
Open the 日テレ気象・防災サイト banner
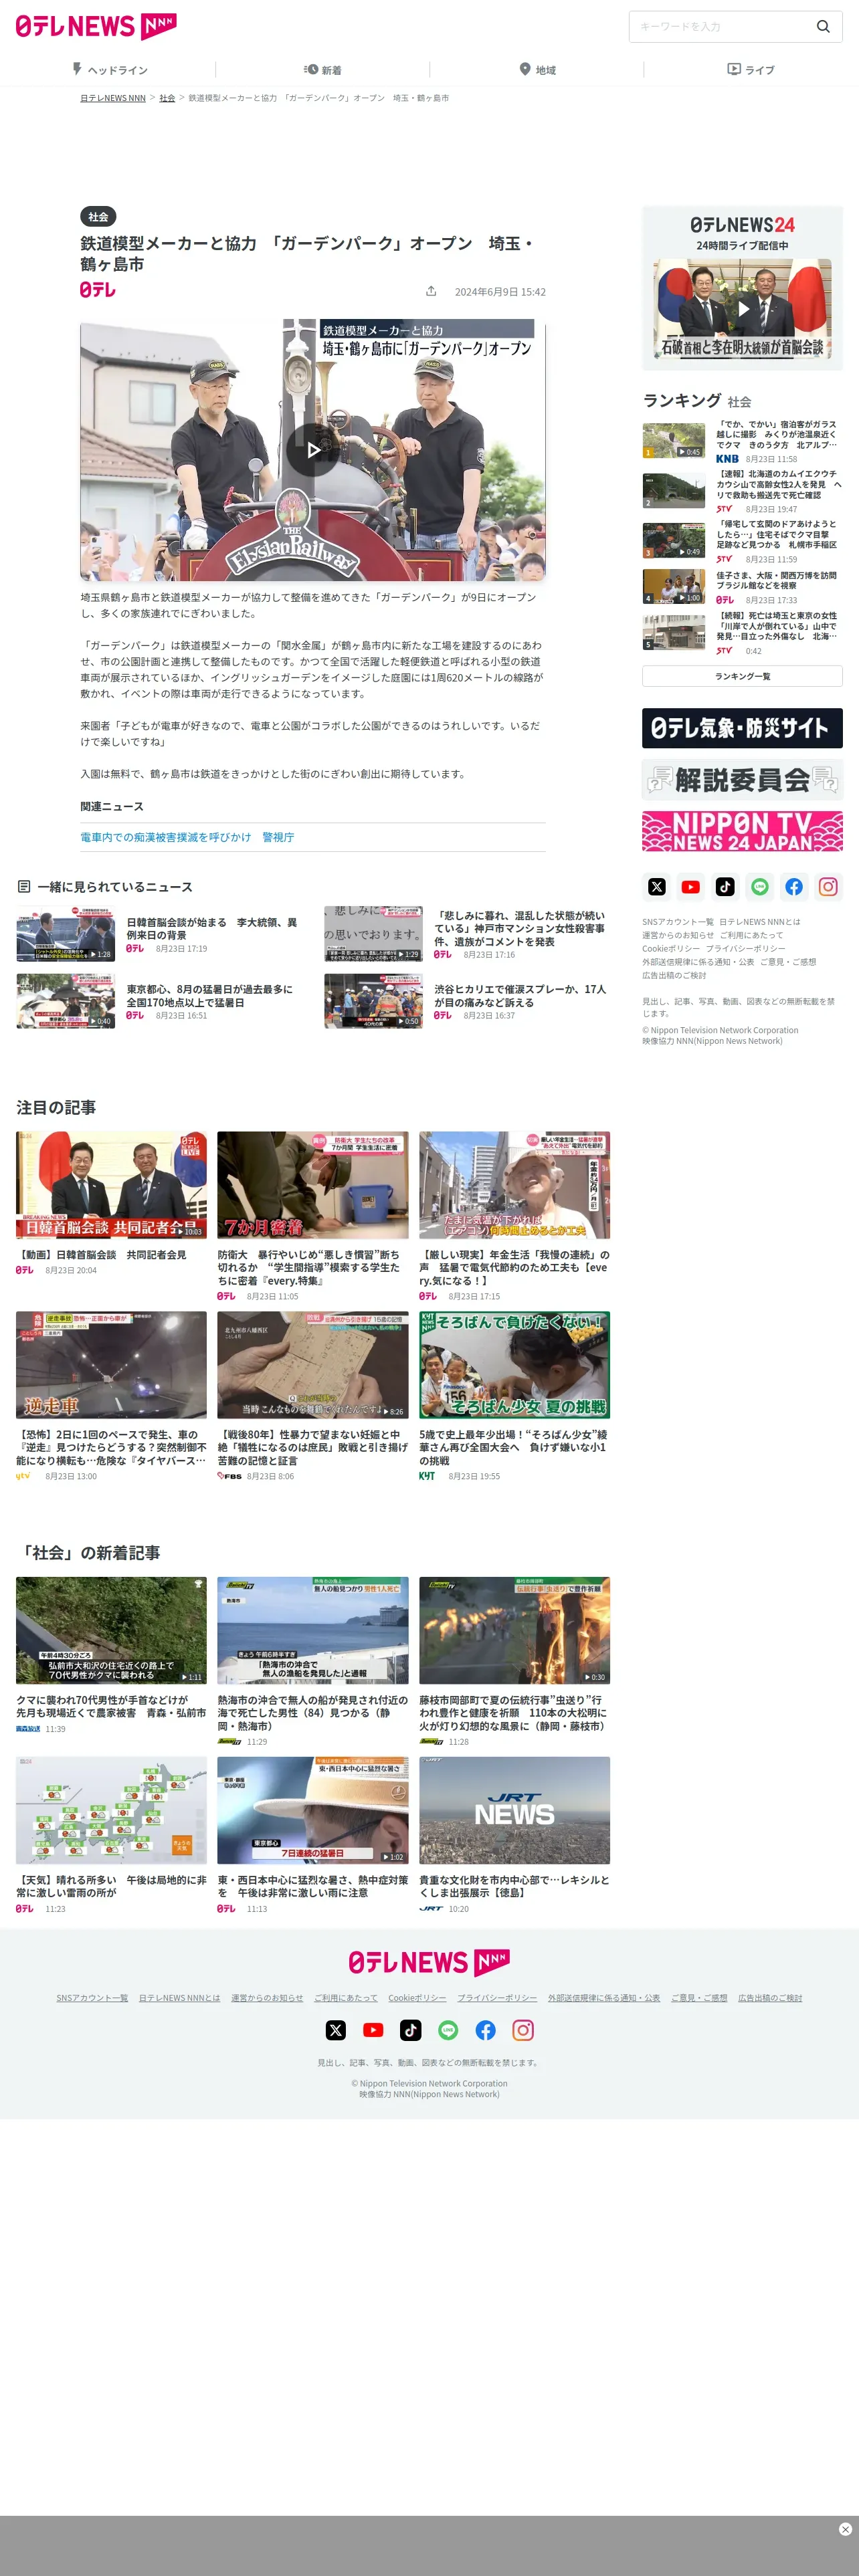pyautogui.click(x=742, y=728)
